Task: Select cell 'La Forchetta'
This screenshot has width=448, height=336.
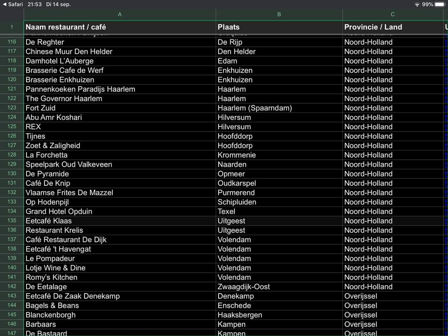Action: [x=120, y=155]
